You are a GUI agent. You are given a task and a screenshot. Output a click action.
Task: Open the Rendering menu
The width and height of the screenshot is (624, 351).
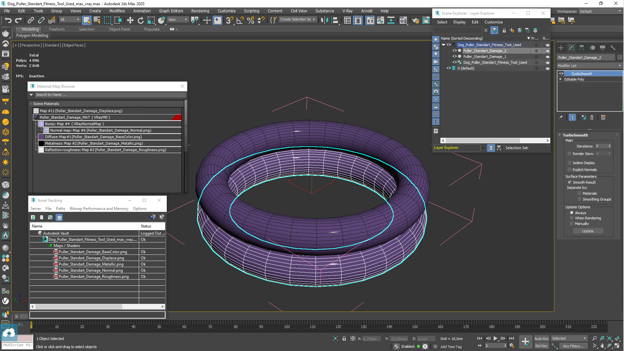click(x=200, y=11)
